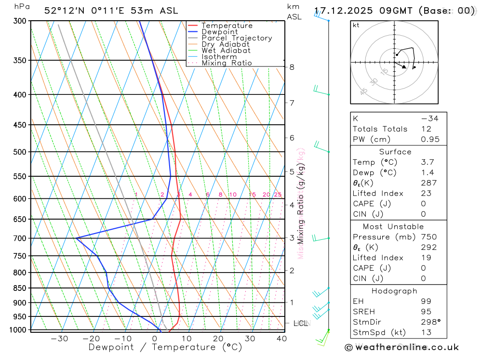Click the red Temperature line sample in legend
The width and height of the screenshot is (482, 353).
click(x=193, y=26)
